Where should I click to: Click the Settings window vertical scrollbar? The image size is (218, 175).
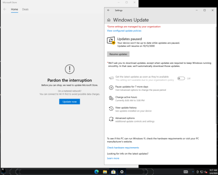tap(216, 75)
